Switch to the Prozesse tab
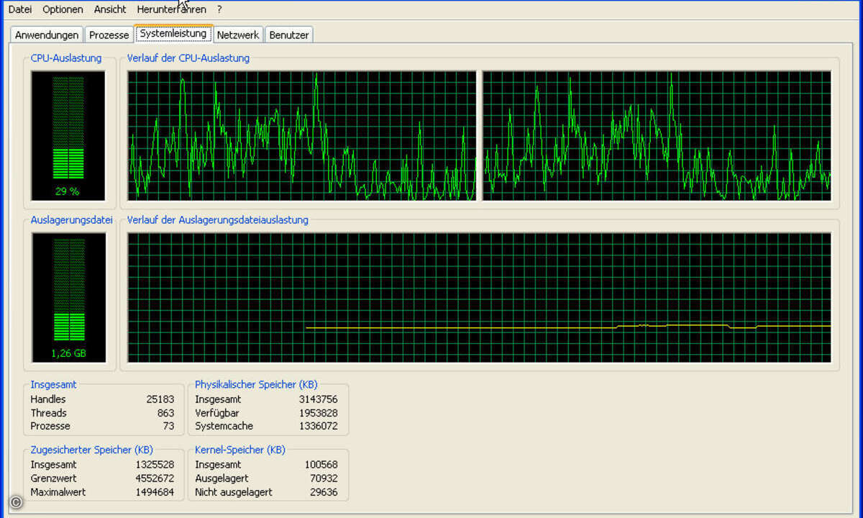Viewport: 863px width, 518px height. [109, 35]
